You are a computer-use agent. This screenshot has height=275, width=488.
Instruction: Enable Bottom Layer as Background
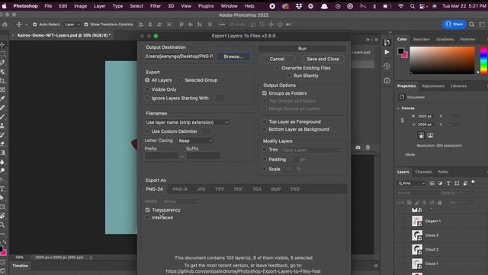[265, 129]
